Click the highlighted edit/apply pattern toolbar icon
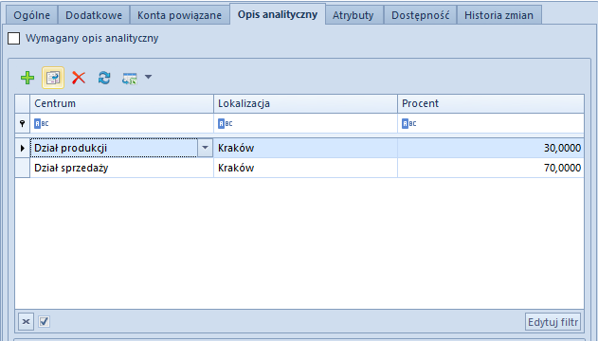This screenshot has width=598, height=341. coord(53,78)
